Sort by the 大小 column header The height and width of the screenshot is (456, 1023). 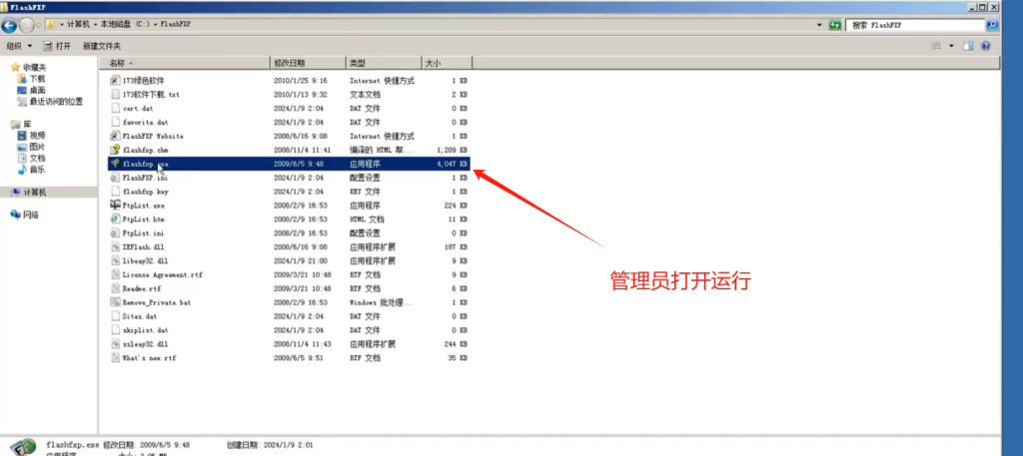447,63
